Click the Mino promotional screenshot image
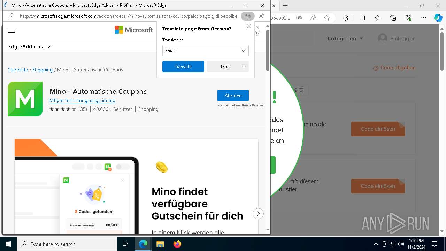Viewport: 446px width, 251px height. (x=136, y=187)
